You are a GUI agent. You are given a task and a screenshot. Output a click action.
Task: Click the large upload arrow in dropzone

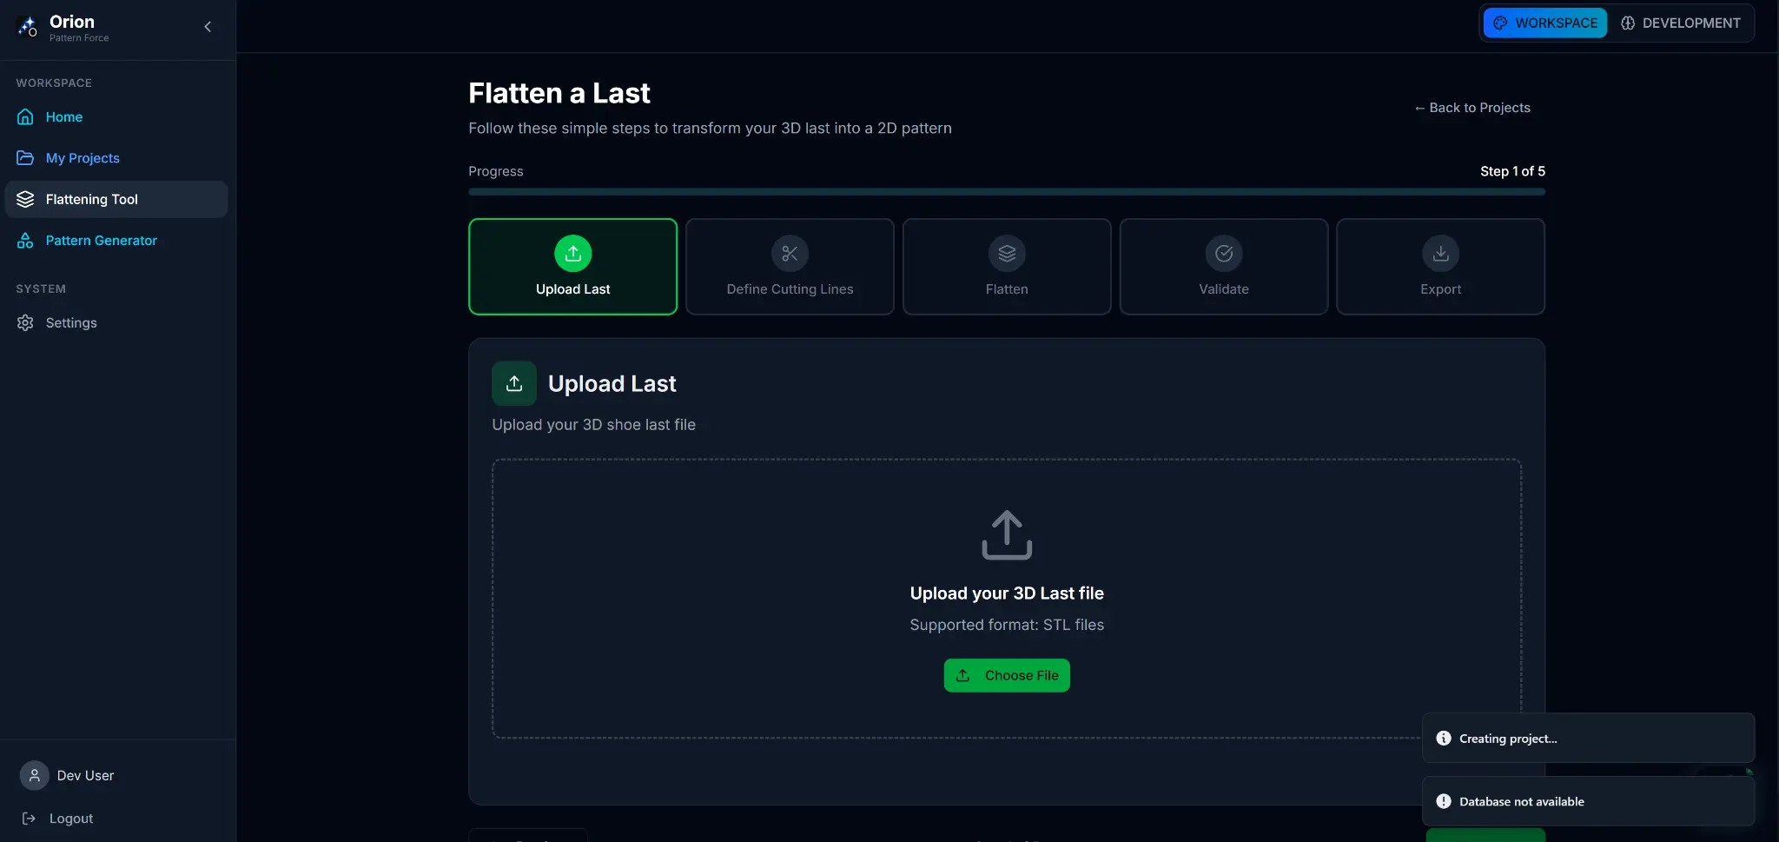[x=1007, y=534]
